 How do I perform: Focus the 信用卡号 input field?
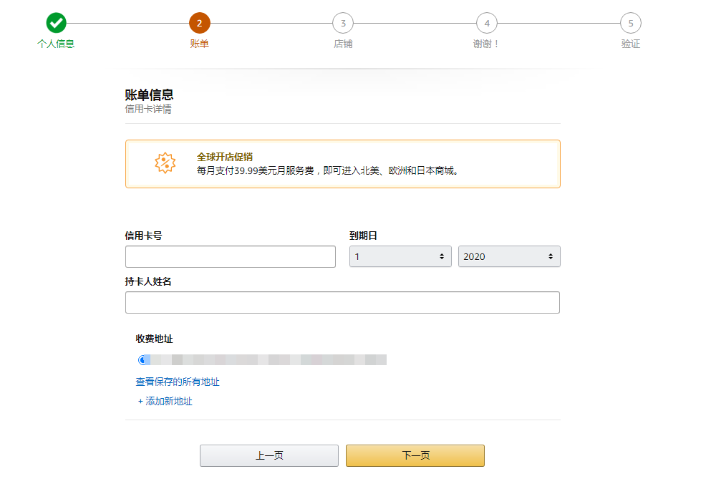(x=230, y=256)
